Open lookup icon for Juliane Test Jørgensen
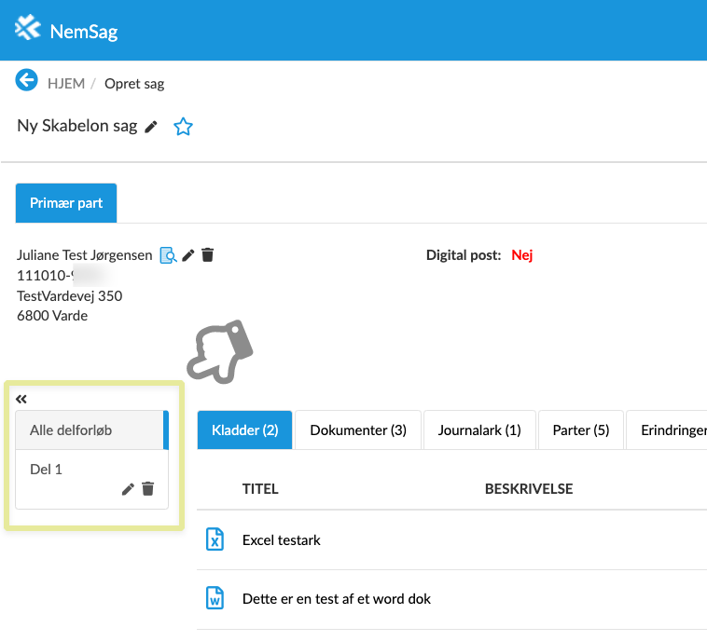 [168, 255]
